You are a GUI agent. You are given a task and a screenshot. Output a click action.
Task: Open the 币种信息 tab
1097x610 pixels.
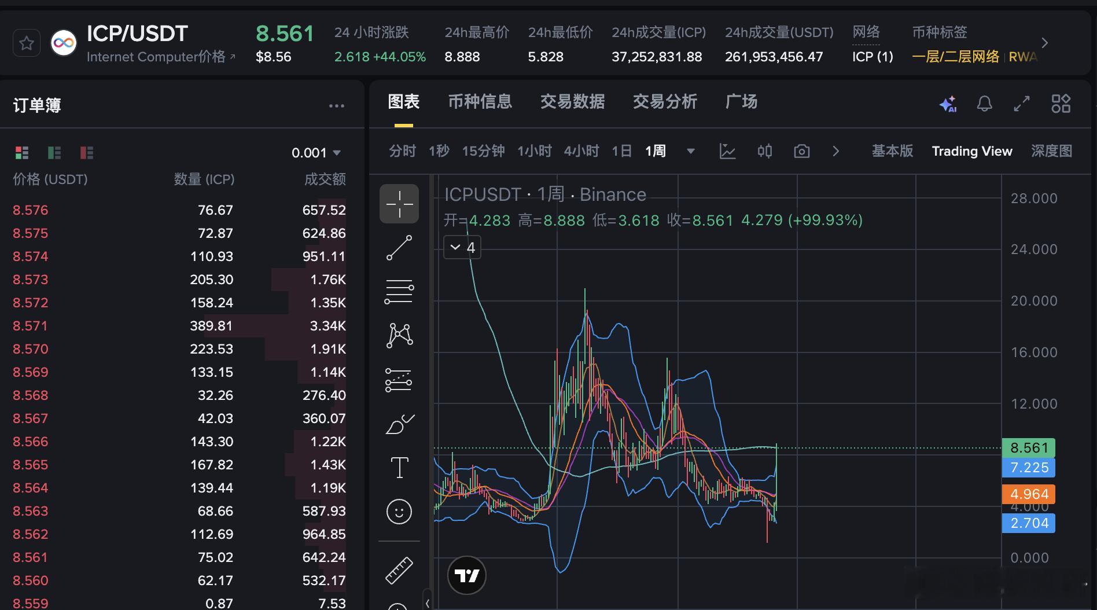(x=480, y=102)
